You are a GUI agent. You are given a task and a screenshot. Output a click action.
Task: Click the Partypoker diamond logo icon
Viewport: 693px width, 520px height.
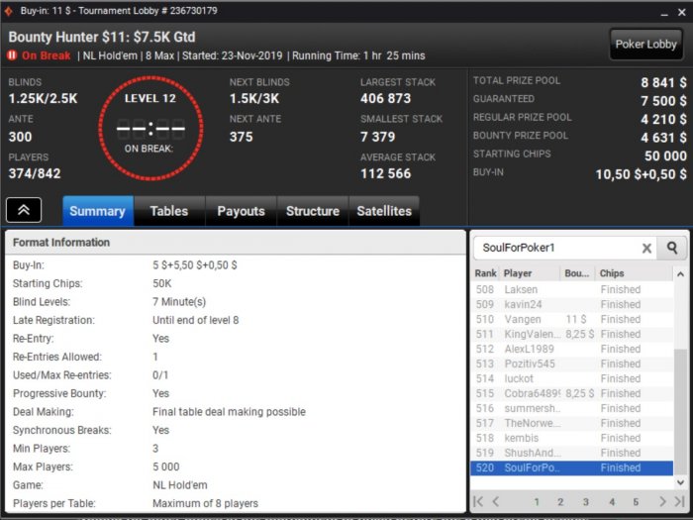pyautogui.click(x=8, y=11)
